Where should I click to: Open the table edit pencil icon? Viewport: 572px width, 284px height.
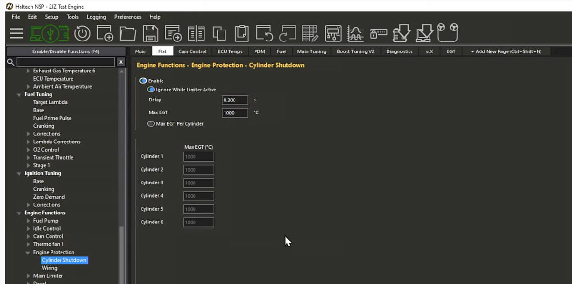point(310,33)
